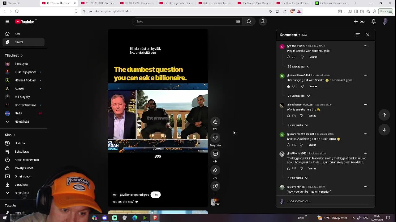Open the Brave sidebar panel icon
Screen dimensions: 396x222
[356, 11]
